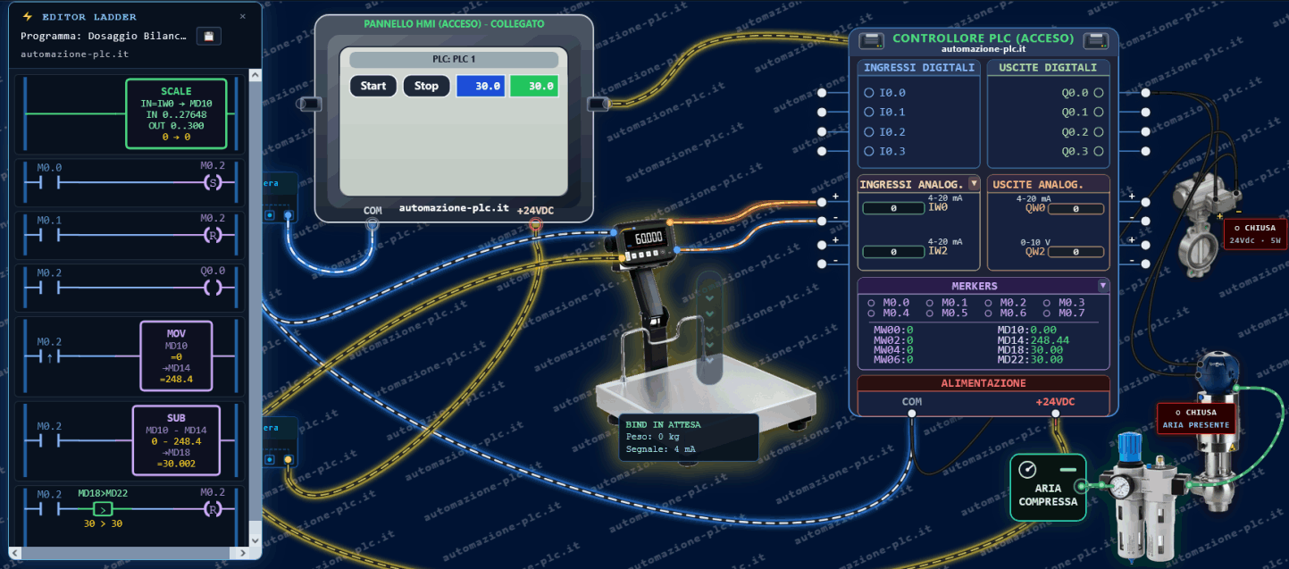Expand the Ingressi Analog. dropdown arrow
Screen dimensions: 1289x569
(974, 183)
